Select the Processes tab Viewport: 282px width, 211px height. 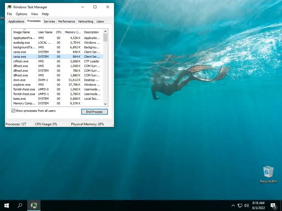click(x=34, y=21)
